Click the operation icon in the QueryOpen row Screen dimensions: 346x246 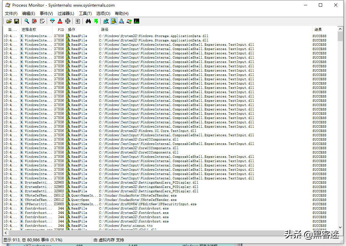[x=68, y=200]
